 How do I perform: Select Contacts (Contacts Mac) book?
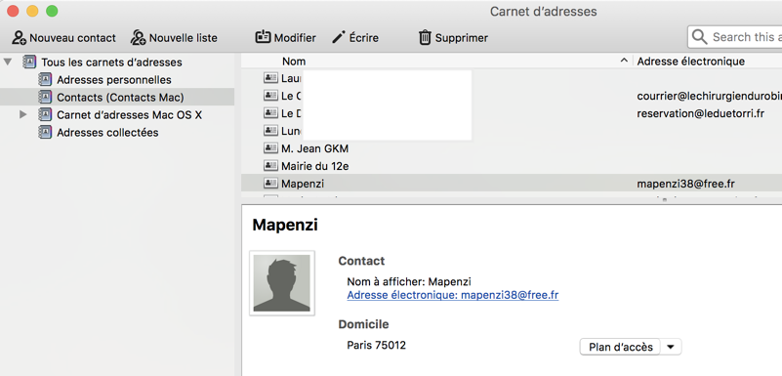(120, 98)
